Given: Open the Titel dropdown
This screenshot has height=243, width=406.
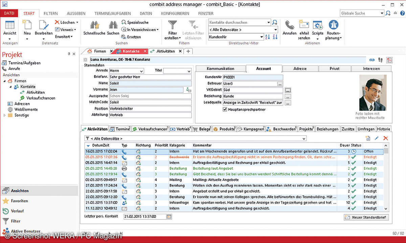Looking at the screenshot, I should coord(189,71).
